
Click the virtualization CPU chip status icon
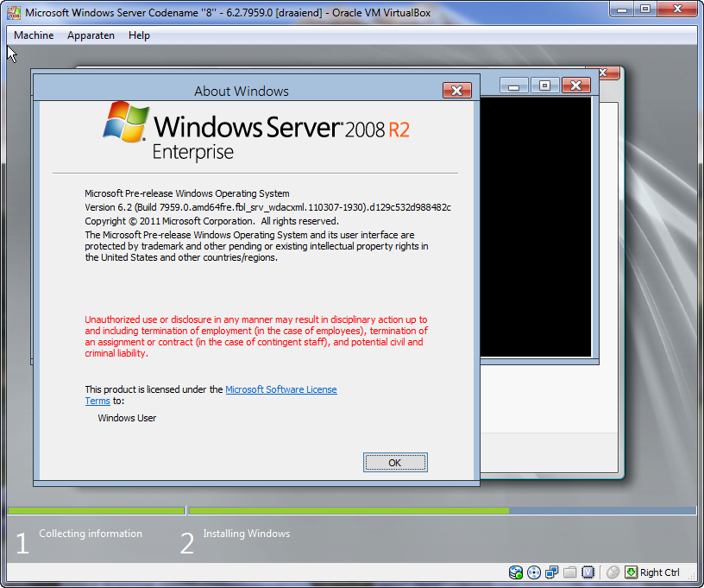588,572
